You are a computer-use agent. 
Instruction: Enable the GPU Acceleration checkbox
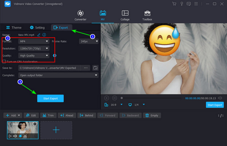tap(4, 62)
